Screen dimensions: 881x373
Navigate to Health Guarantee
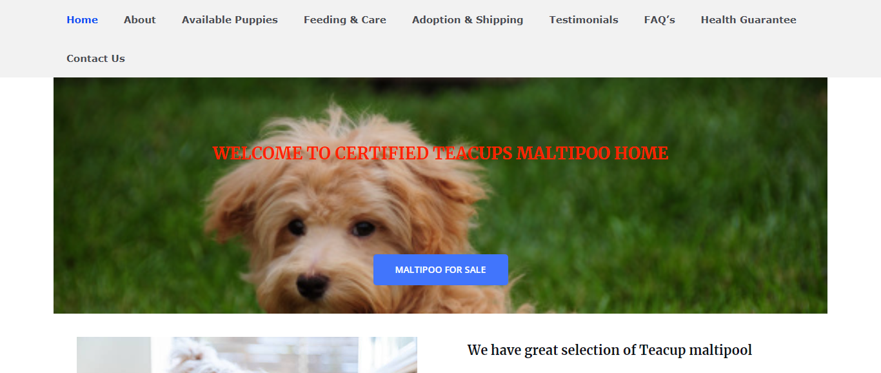tap(748, 19)
